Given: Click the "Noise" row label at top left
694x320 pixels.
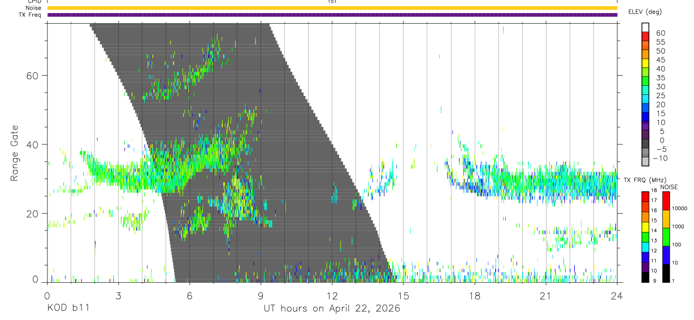Looking at the screenshot, I should pyautogui.click(x=34, y=8).
